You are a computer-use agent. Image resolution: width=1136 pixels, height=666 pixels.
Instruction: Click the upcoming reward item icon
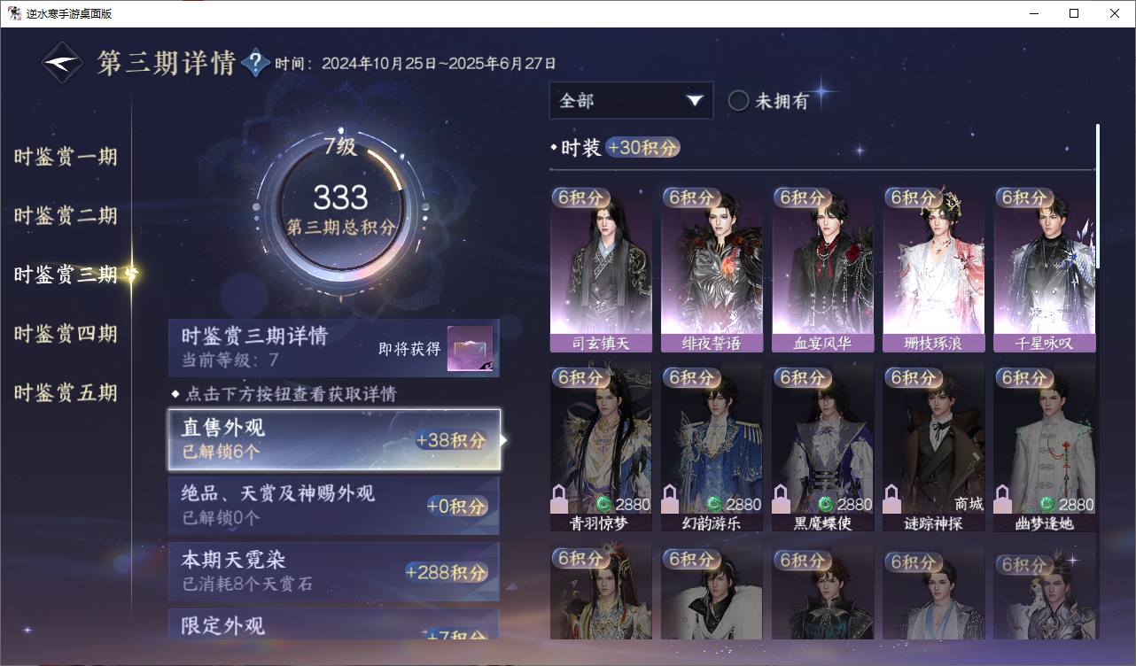click(470, 349)
